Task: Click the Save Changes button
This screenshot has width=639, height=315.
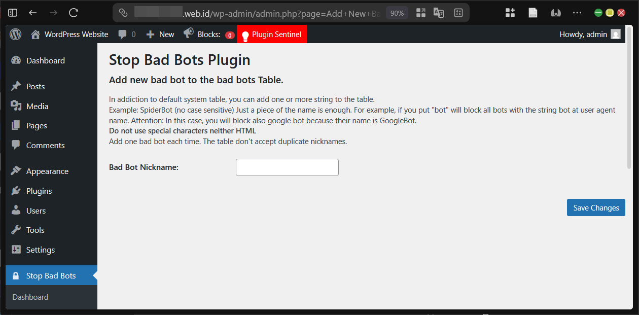Action: coord(596,207)
